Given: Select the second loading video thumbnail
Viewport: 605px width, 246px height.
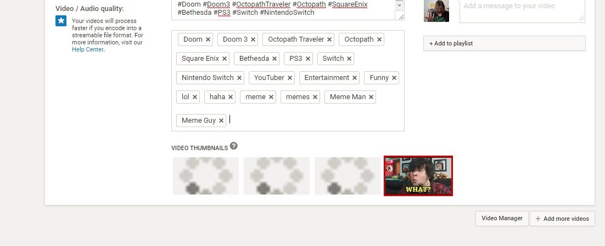Looking at the screenshot, I should (277, 176).
